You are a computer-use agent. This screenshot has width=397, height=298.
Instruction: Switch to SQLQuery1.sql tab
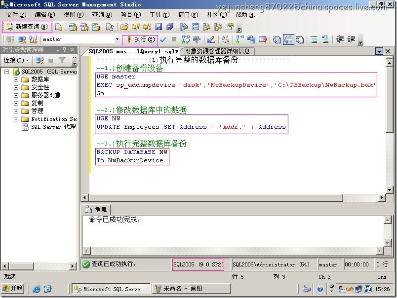133,51
